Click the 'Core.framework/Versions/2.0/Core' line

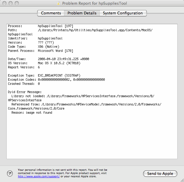tap(36, 108)
